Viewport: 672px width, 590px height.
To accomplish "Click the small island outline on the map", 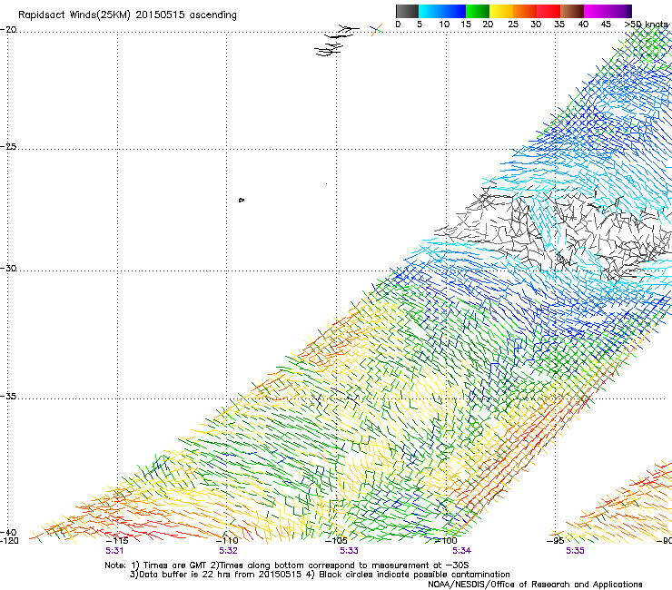I will pyautogui.click(x=242, y=200).
